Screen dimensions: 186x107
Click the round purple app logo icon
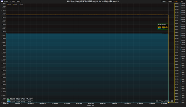click(x=2, y=1)
